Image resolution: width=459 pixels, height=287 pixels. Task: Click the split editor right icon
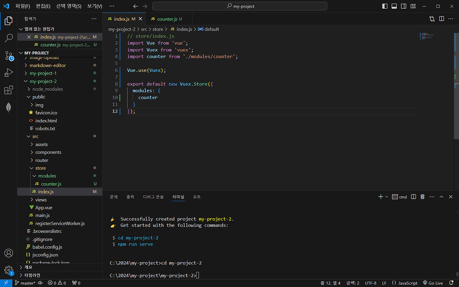click(441, 19)
